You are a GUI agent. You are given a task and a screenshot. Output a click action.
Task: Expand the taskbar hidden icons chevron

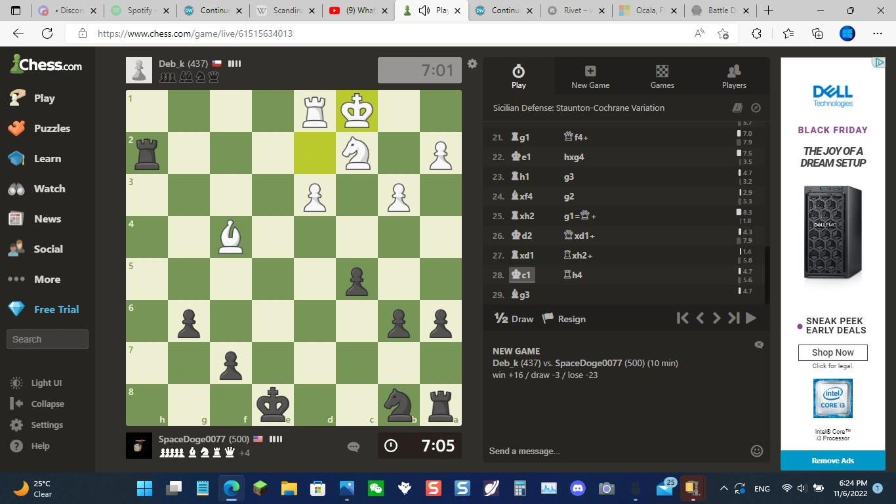(723, 488)
